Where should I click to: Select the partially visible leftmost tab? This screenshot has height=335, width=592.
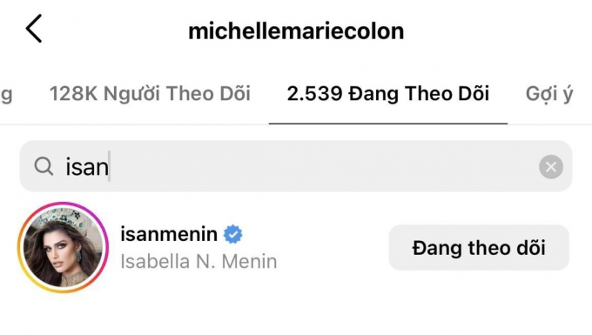[x=6, y=95]
